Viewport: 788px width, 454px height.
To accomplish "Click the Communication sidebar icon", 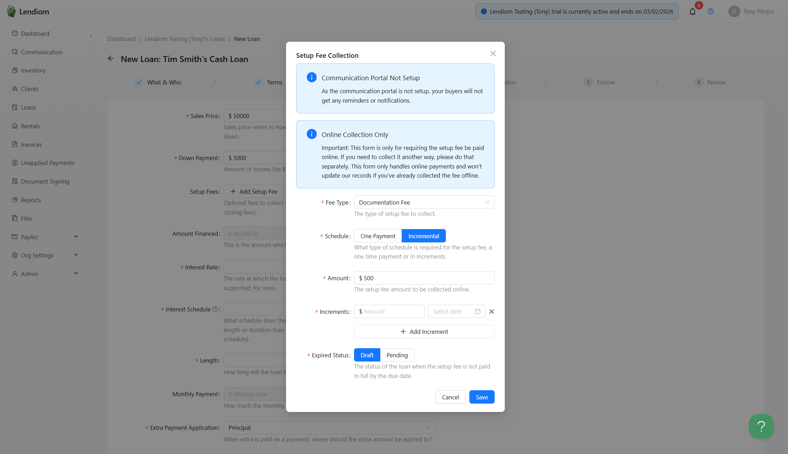I will (x=15, y=52).
